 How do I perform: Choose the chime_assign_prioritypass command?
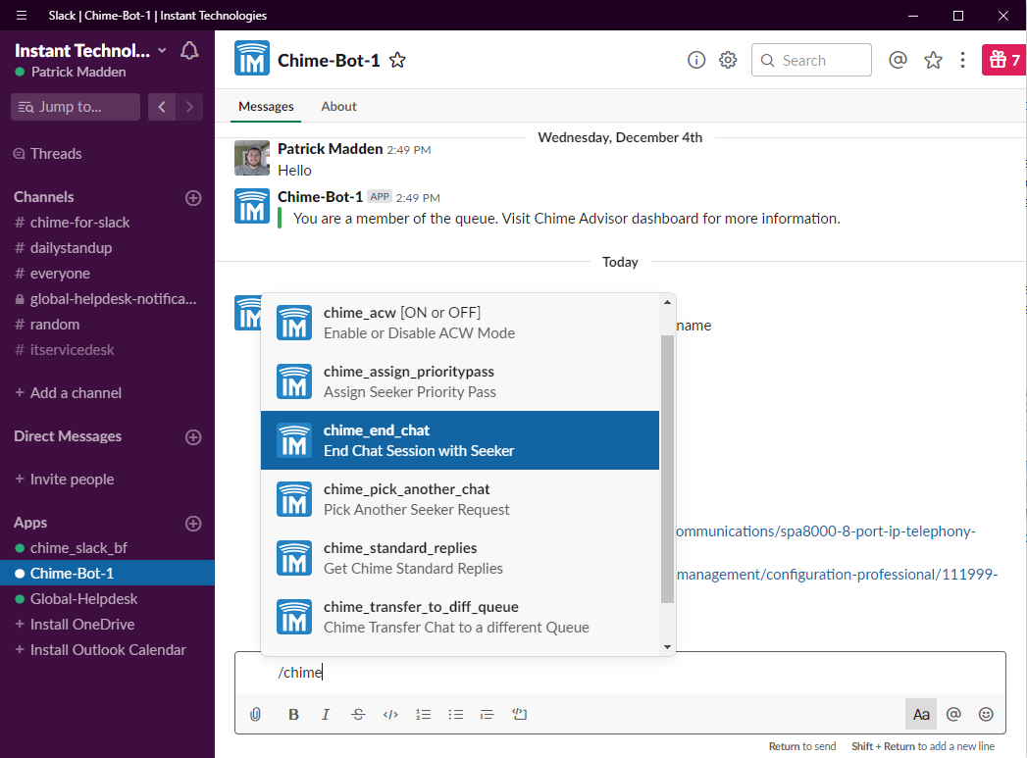coord(460,381)
